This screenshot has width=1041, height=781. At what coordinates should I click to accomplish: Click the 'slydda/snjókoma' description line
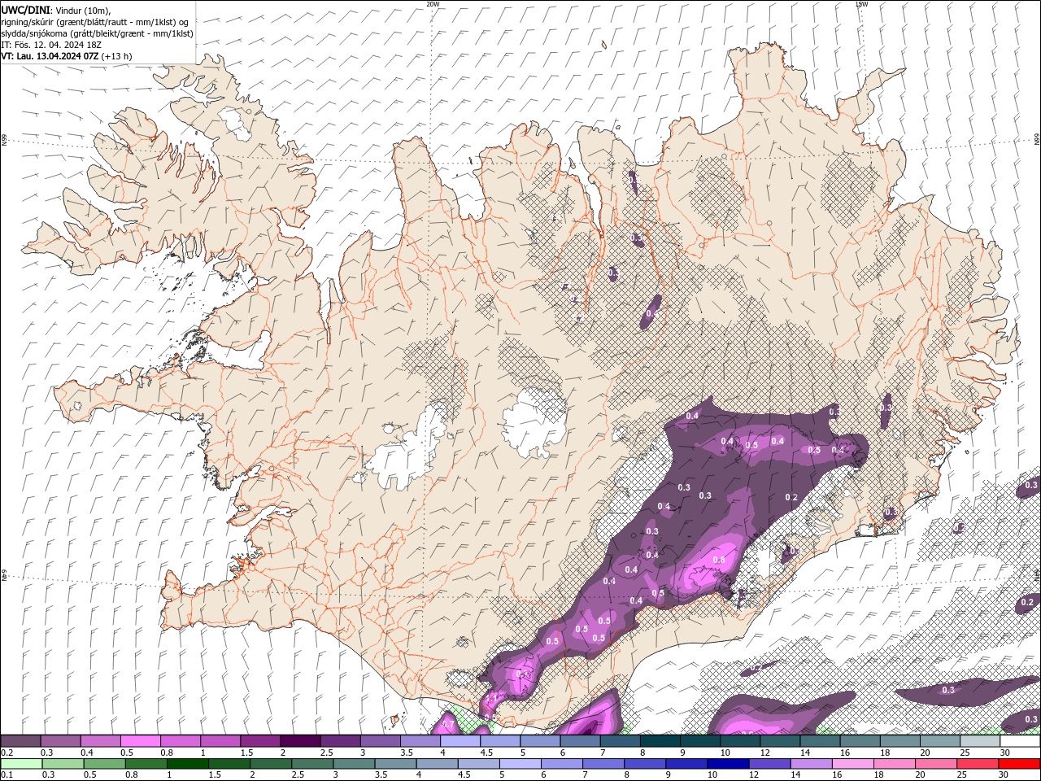[97, 33]
